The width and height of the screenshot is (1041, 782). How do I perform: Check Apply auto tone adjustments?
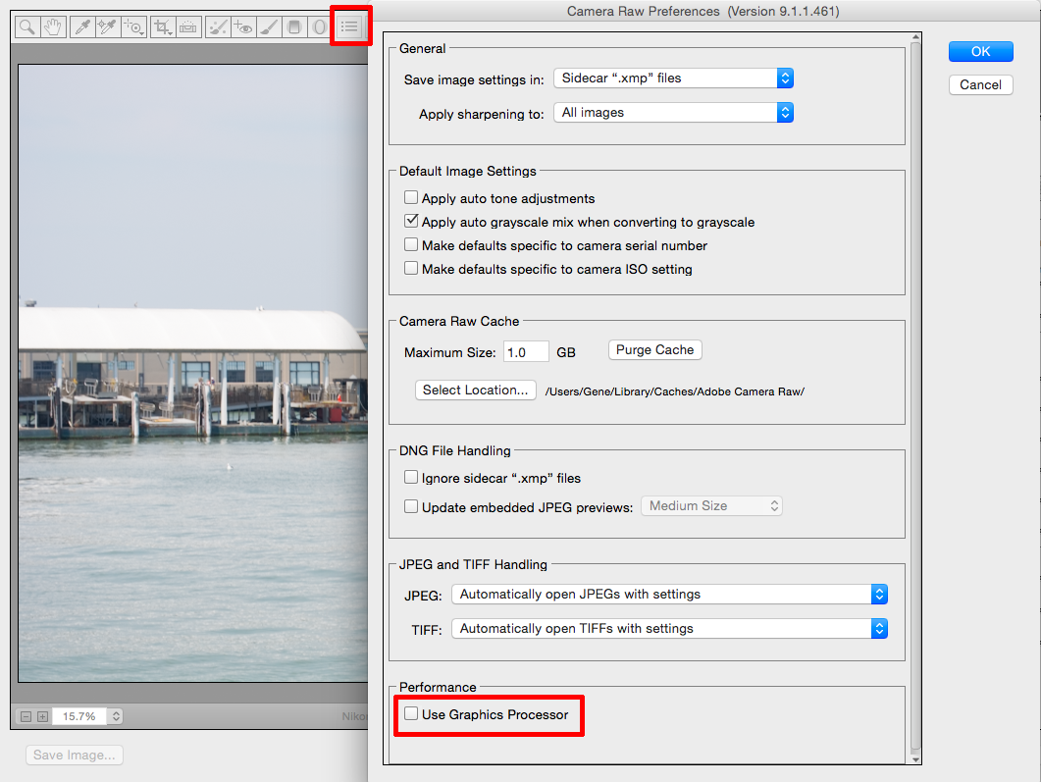tap(411, 197)
